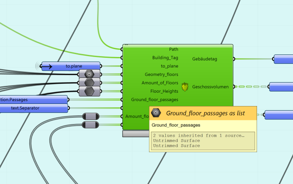293x184 pixels.
Task: Click the arrow on to.plane node
Action: [x=46, y=66]
